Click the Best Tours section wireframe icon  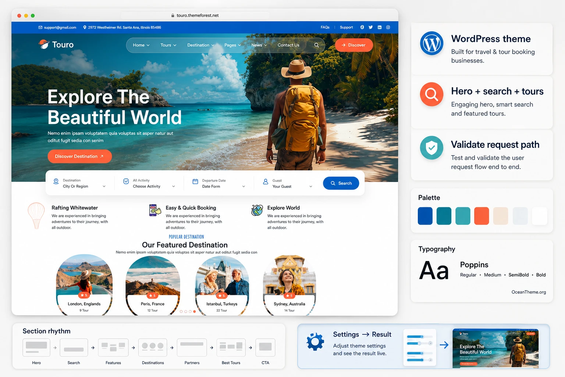pyautogui.click(x=231, y=348)
